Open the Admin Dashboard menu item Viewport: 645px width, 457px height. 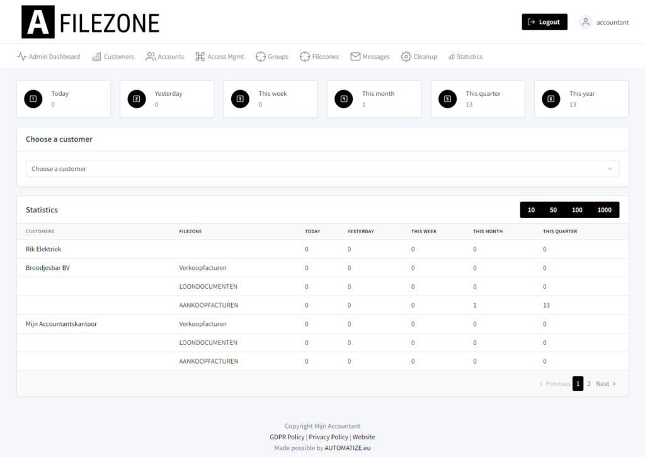point(49,56)
